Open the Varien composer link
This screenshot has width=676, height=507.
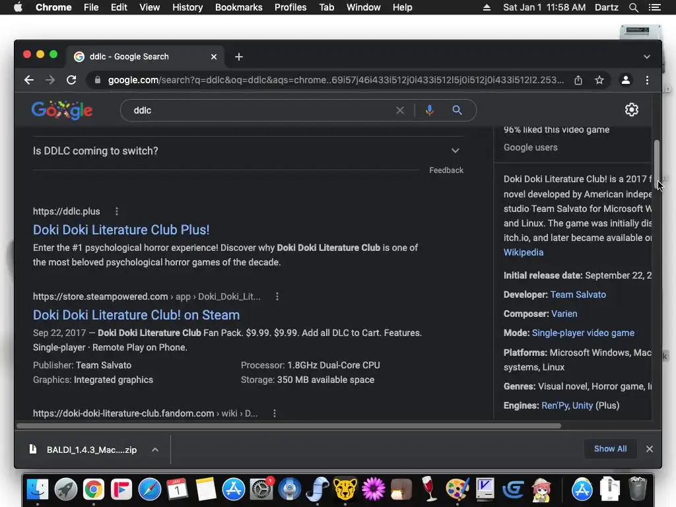(564, 314)
